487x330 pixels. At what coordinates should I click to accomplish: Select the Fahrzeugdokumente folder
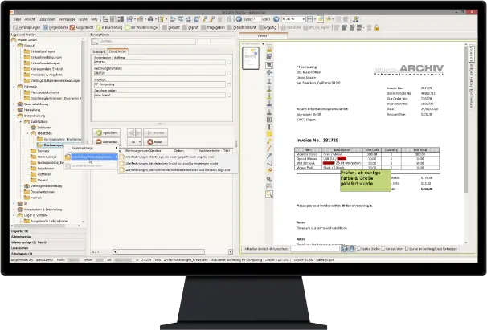click(42, 92)
